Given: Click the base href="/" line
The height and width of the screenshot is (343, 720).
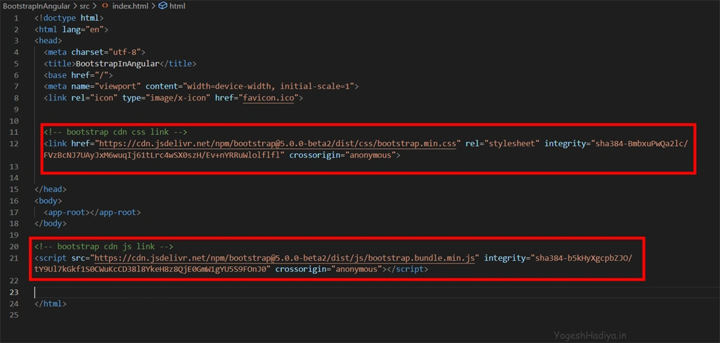Looking at the screenshot, I should [78, 75].
